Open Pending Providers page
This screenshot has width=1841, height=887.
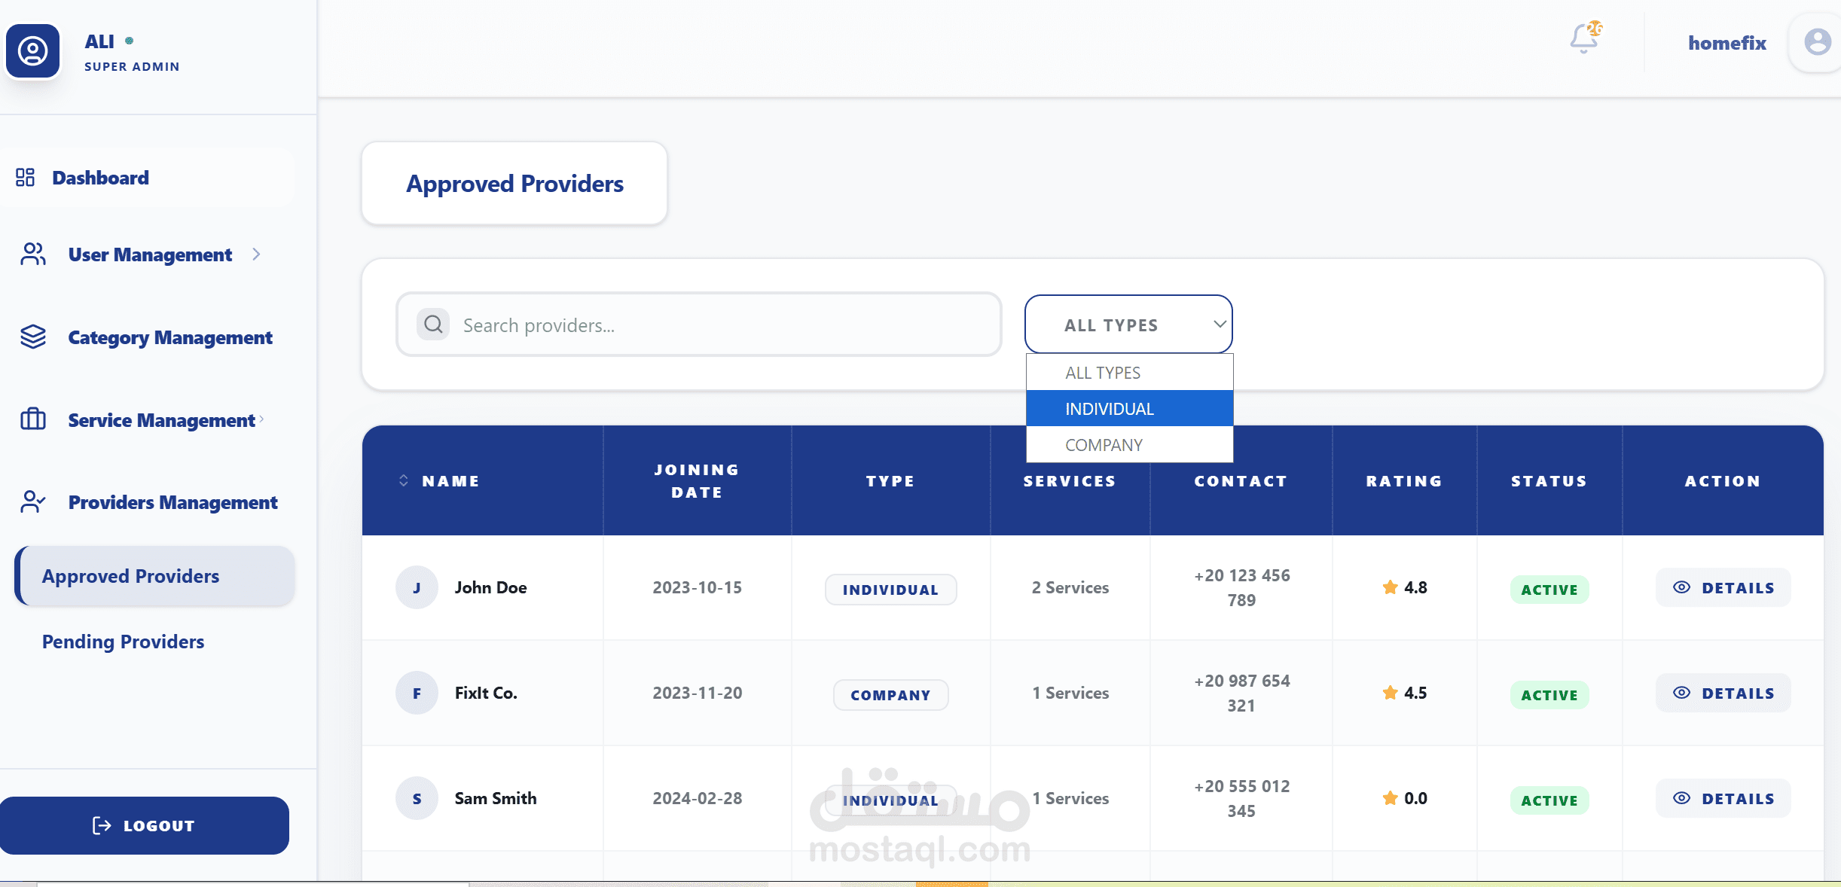[x=124, y=642]
